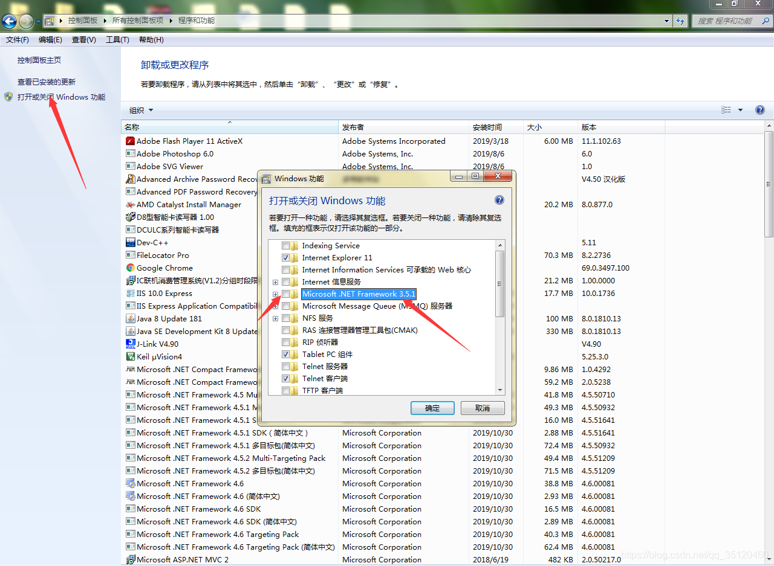Click the help icon in Windows 功能 dialog

point(499,200)
